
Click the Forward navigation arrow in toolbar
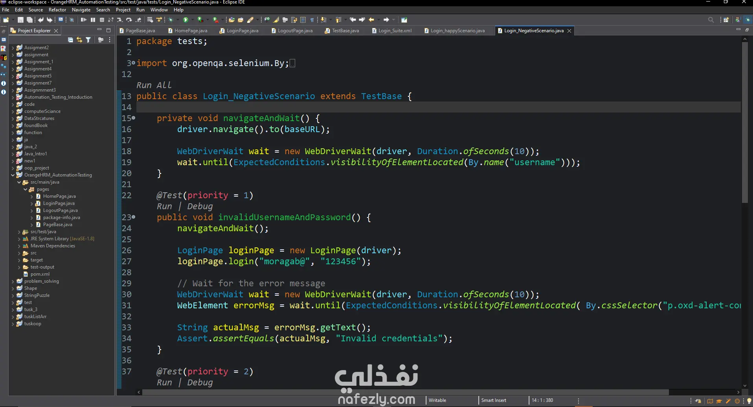pos(386,20)
